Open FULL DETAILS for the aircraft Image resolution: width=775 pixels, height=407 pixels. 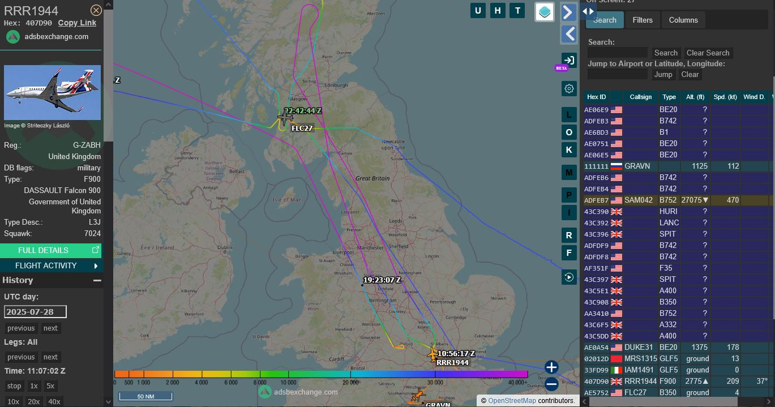click(51, 250)
